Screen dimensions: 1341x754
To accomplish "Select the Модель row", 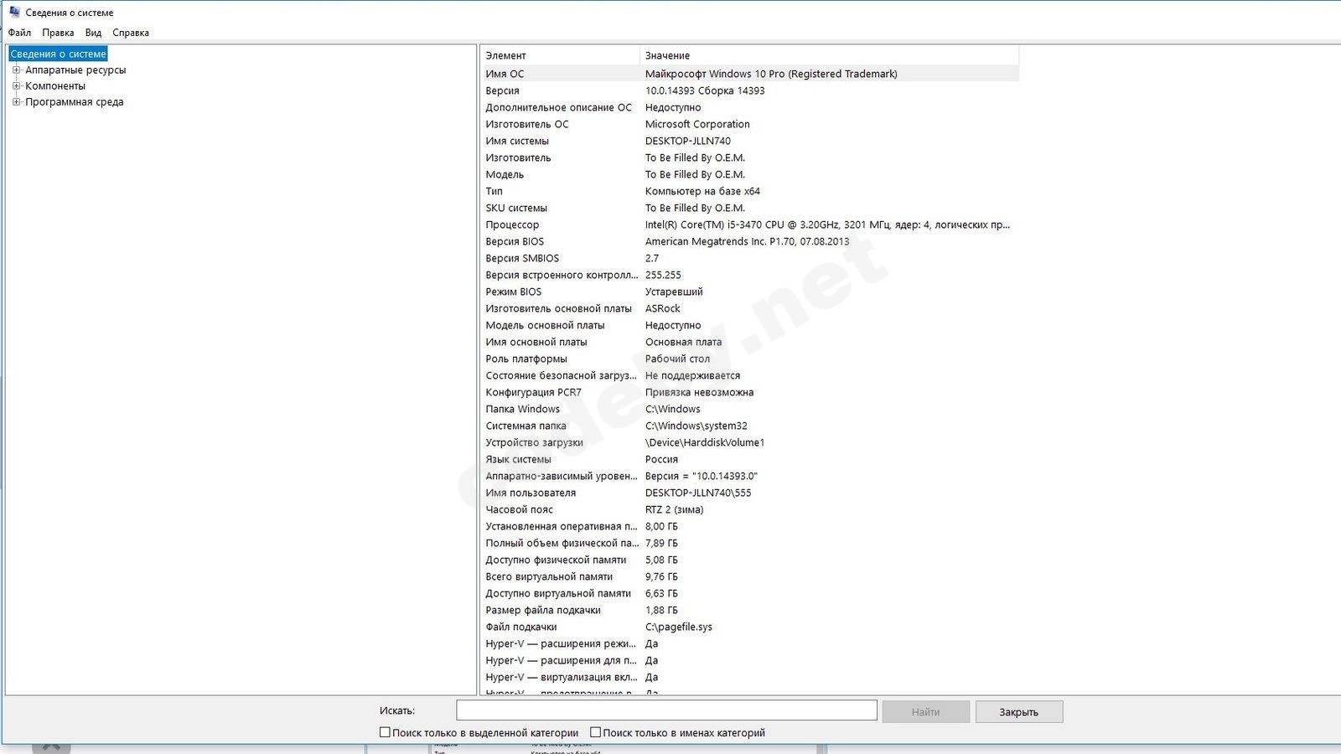I will (x=751, y=174).
